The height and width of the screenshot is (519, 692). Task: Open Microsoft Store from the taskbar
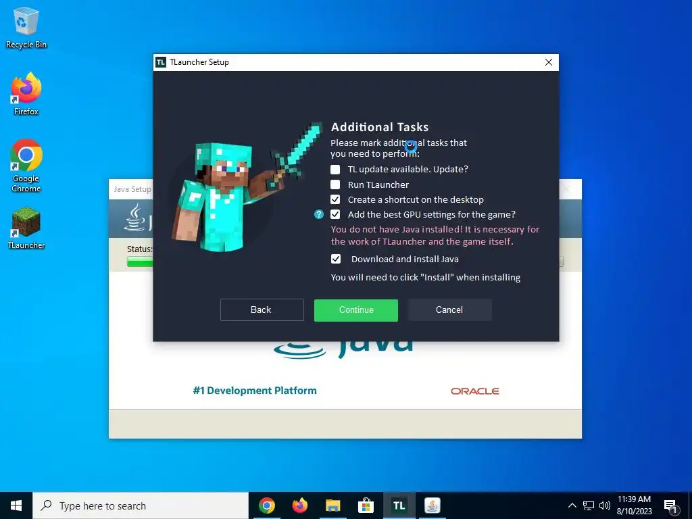pyautogui.click(x=366, y=505)
